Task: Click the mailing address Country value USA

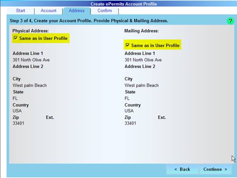Action: [129, 111]
